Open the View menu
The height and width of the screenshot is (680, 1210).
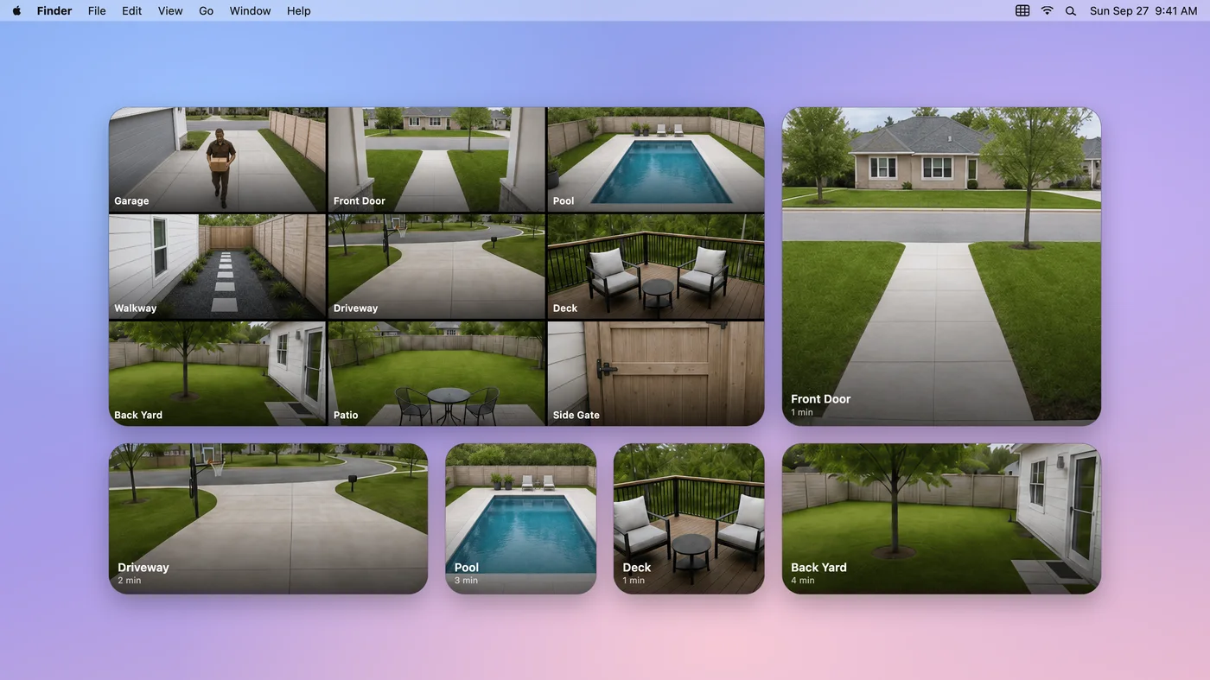pyautogui.click(x=170, y=10)
